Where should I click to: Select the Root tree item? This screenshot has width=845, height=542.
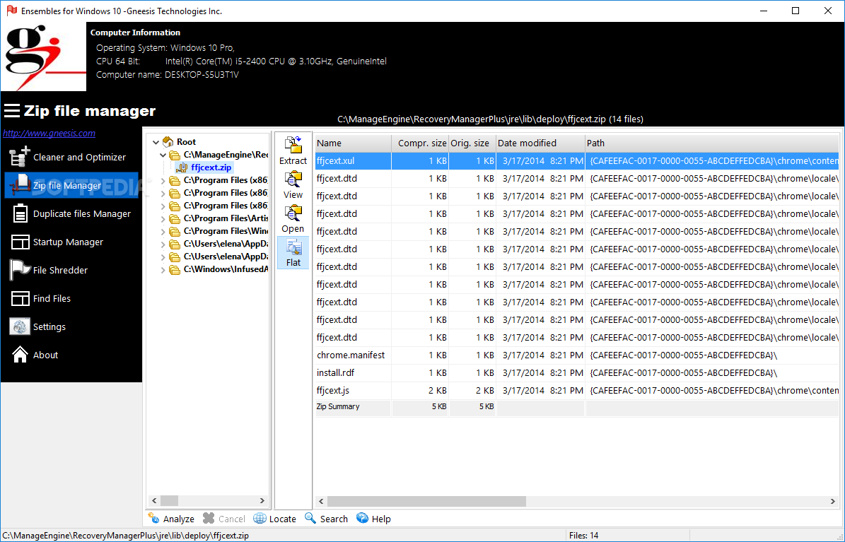[186, 142]
